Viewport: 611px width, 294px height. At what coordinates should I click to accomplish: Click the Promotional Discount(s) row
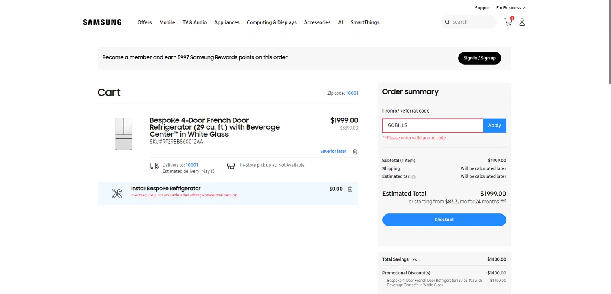pos(444,273)
